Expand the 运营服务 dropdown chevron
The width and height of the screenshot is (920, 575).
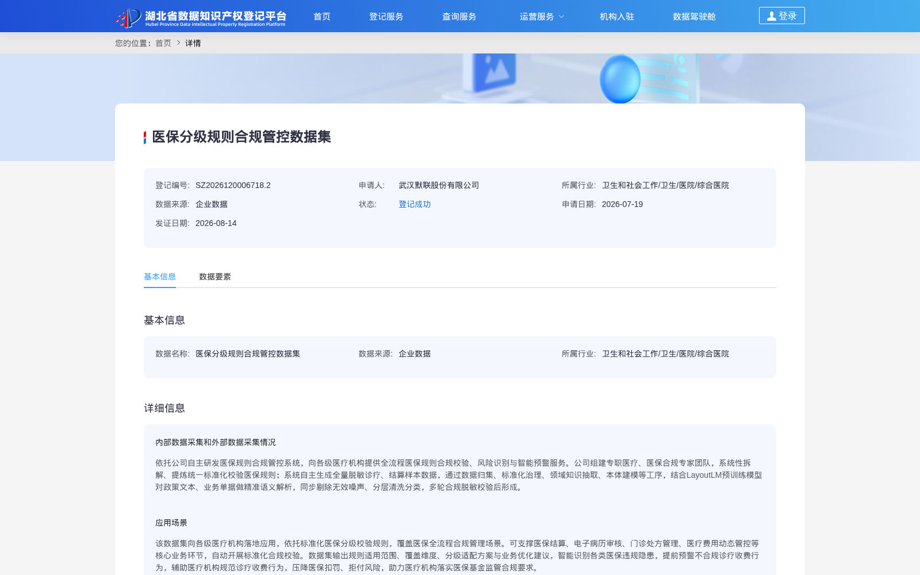562,17
